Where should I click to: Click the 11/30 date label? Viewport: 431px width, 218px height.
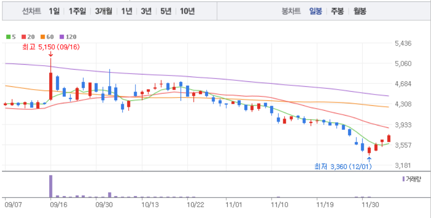pos(371,205)
